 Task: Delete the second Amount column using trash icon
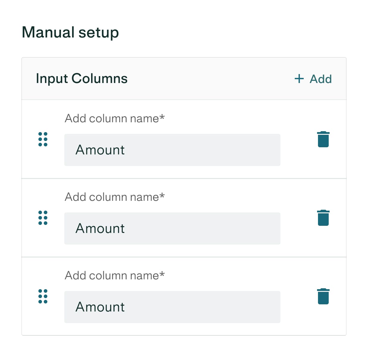tap(323, 218)
